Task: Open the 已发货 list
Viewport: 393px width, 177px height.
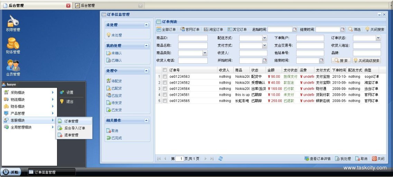Action: point(114,110)
